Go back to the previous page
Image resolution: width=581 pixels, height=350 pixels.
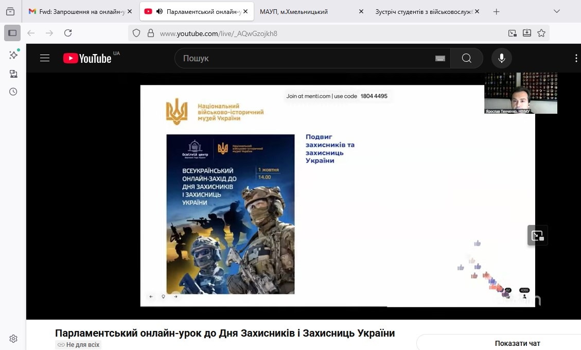[31, 33]
